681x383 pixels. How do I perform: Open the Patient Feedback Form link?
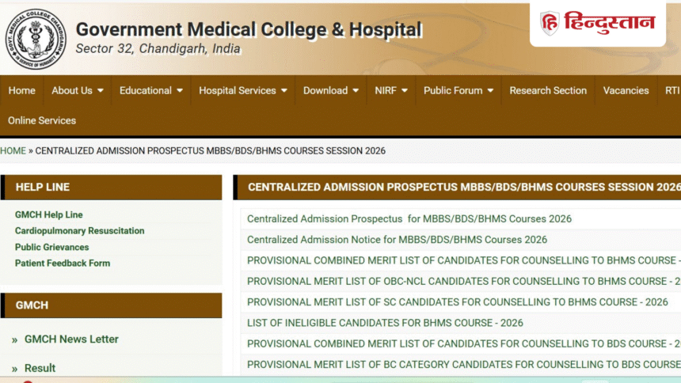[63, 264]
